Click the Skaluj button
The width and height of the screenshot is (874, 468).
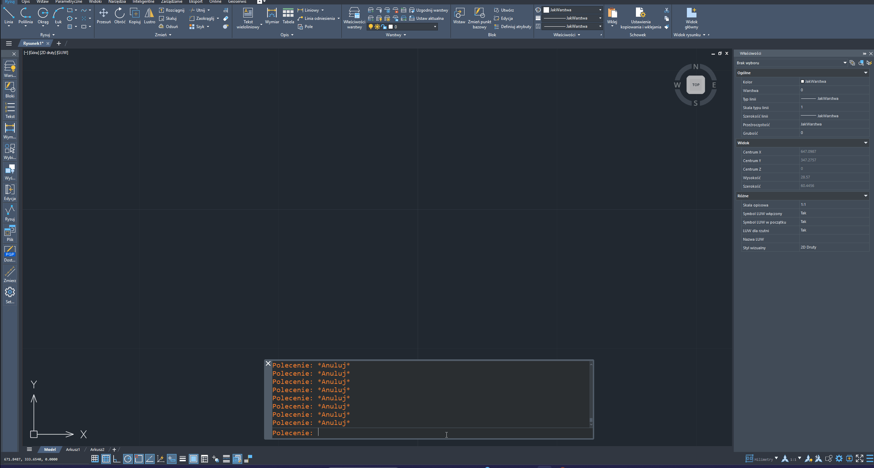click(x=168, y=18)
